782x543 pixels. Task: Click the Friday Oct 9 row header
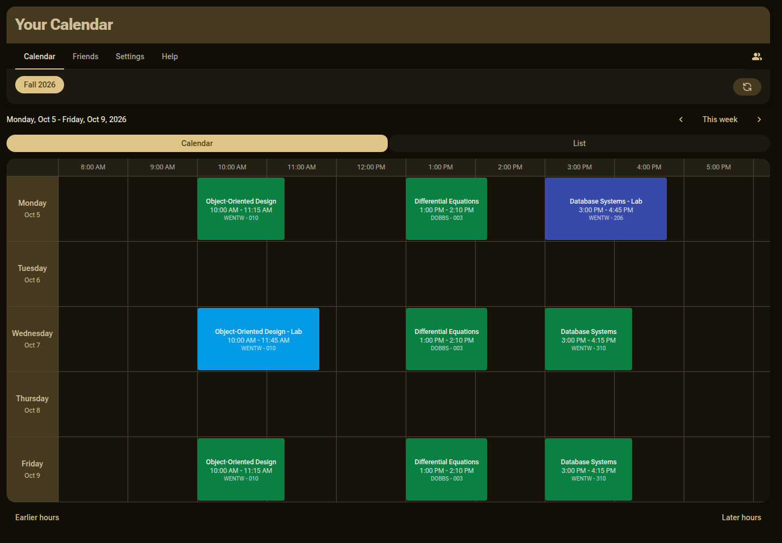[x=33, y=470]
